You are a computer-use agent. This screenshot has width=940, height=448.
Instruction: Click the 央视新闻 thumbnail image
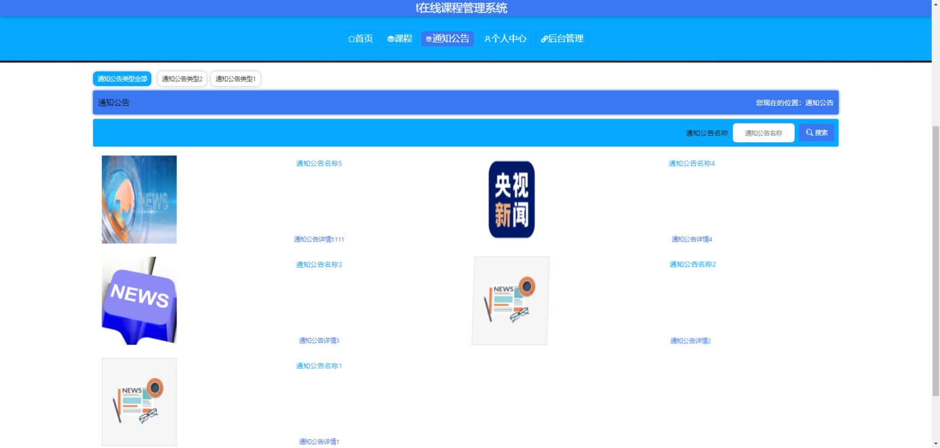[511, 199]
